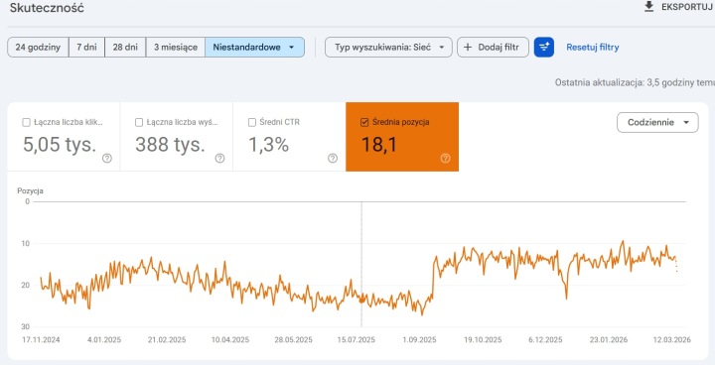Select the 3 miesiące range tab
Screen dimensions: 715x365
pos(176,47)
